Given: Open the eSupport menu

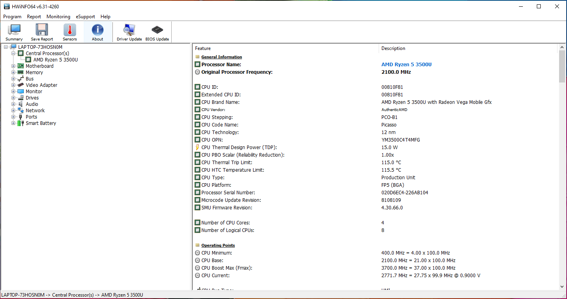Looking at the screenshot, I should coord(85,17).
